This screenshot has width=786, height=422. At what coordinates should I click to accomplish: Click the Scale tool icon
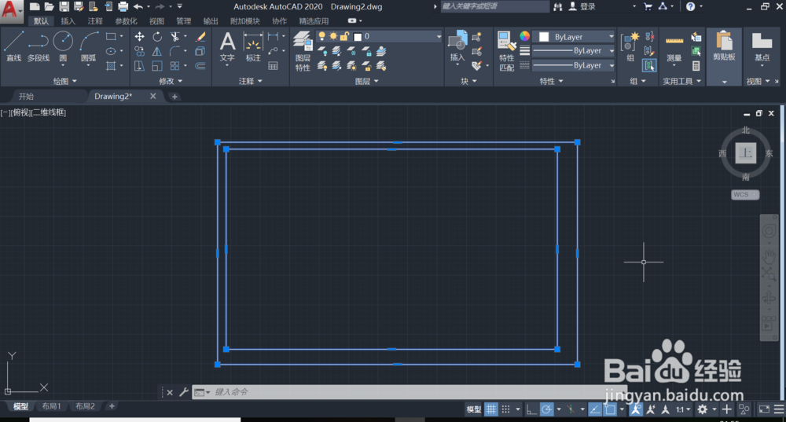tap(157, 66)
